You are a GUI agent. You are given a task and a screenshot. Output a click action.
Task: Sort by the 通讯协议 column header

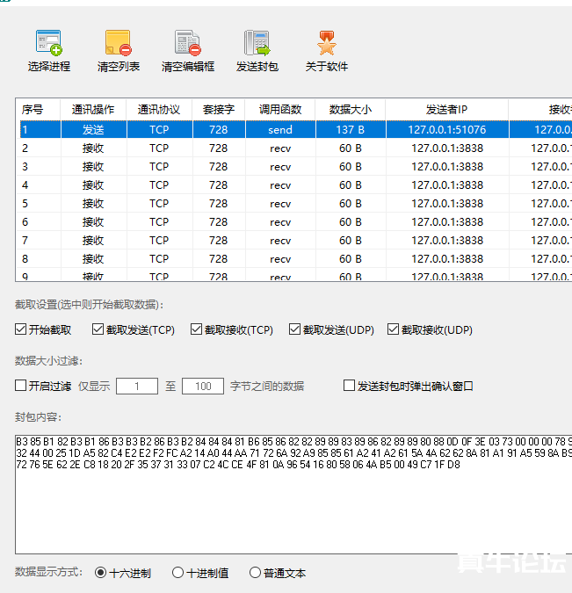[159, 109]
